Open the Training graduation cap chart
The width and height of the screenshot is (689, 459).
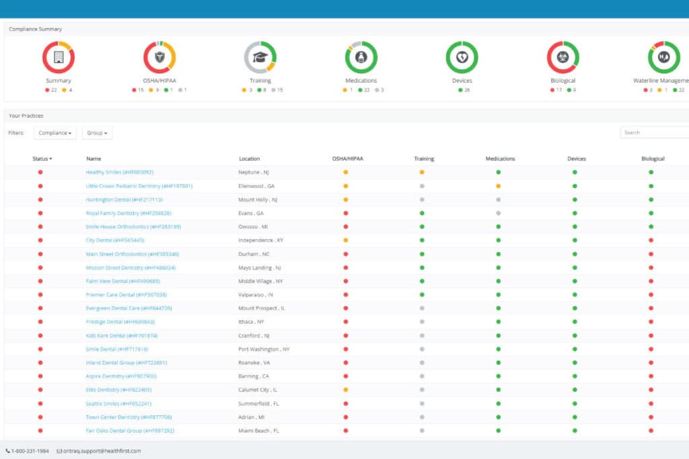pos(260,57)
